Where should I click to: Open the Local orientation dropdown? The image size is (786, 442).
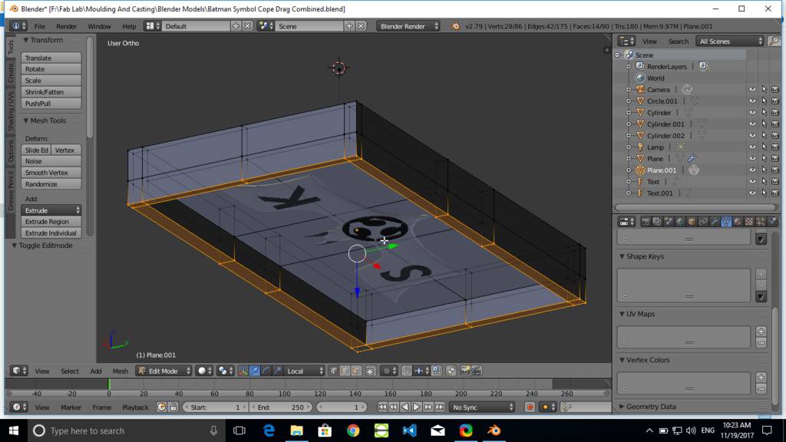(x=304, y=371)
